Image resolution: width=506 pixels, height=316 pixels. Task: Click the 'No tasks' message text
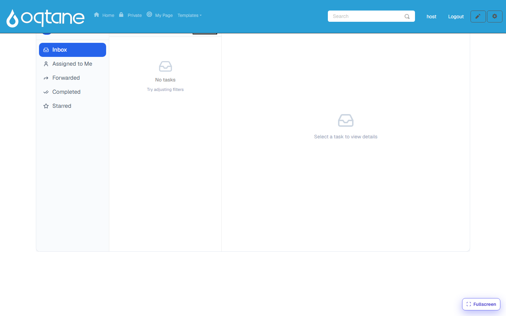point(165,80)
